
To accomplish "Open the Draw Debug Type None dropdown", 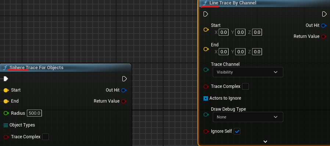I will [x=248, y=117].
